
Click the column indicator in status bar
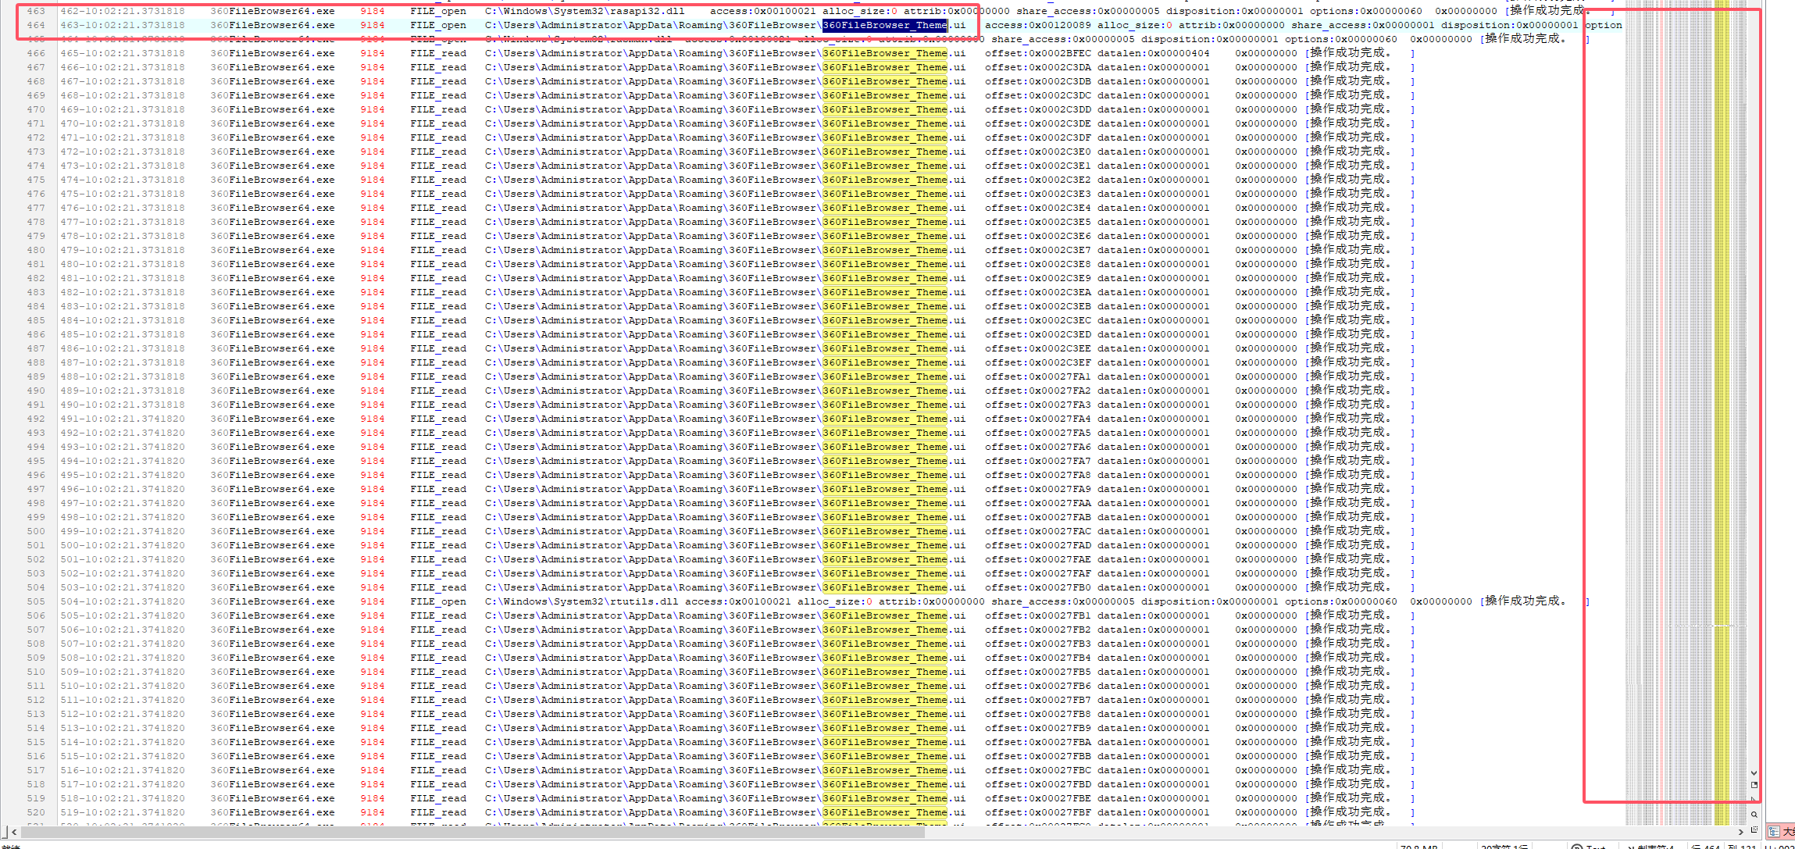pos(1743,847)
